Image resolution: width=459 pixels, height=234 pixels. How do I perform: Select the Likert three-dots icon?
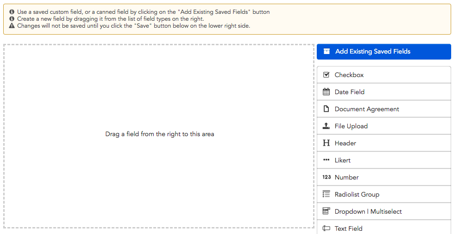(x=326, y=160)
